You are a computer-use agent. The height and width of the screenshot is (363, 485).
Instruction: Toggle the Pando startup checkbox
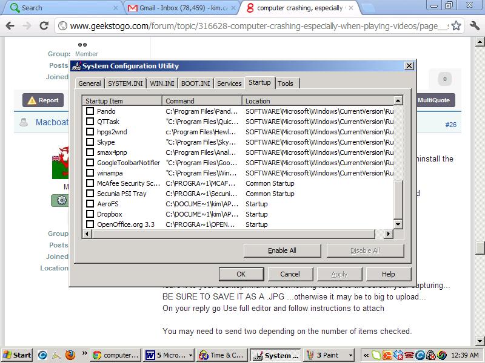[90, 111]
